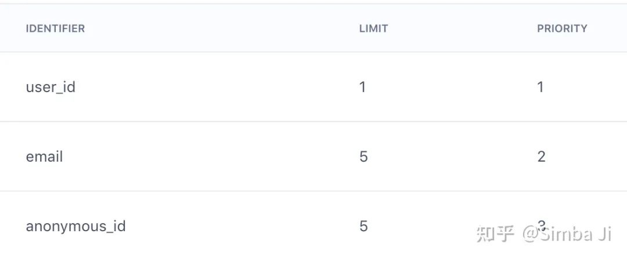Click the @Simba Ji watermark name
The image size is (627, 259).
coord(567,234)
